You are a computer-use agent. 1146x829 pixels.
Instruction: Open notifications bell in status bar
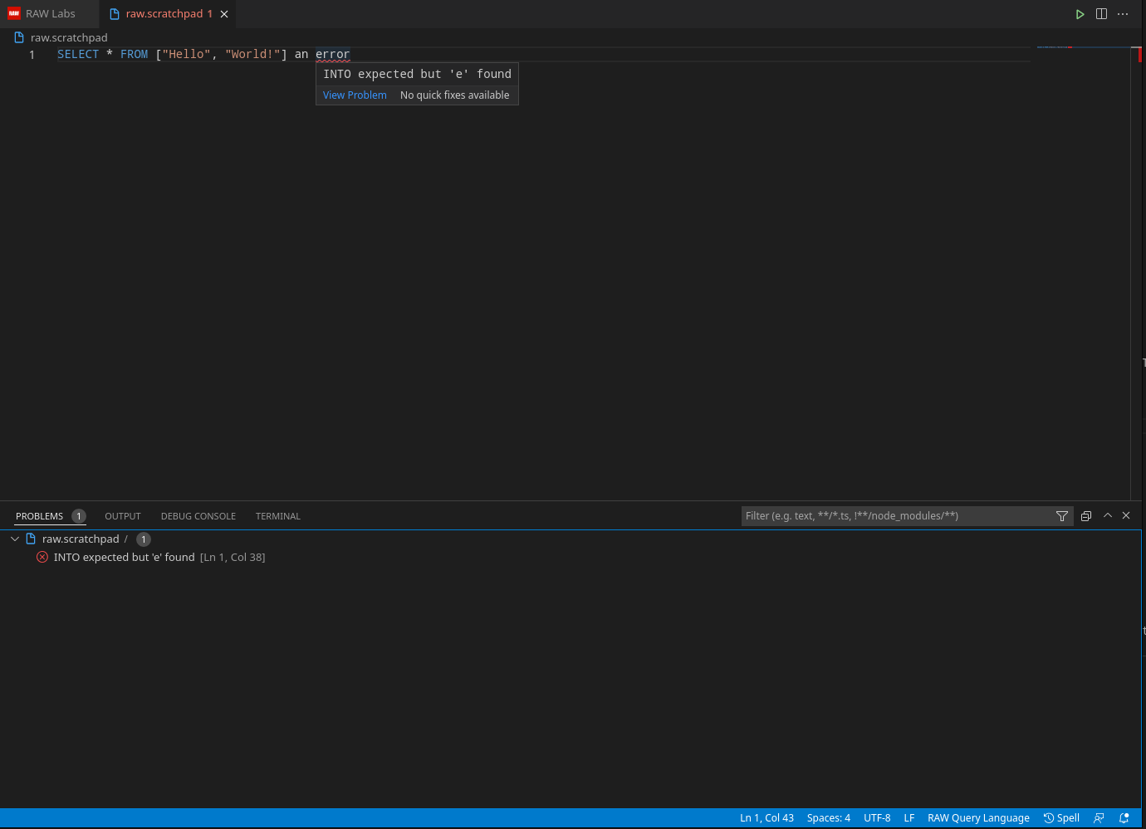click(1124, 818)
